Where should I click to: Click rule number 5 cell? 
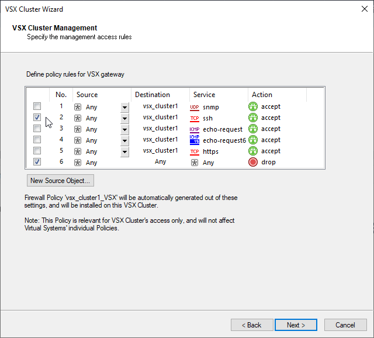(x=61, y=151)
